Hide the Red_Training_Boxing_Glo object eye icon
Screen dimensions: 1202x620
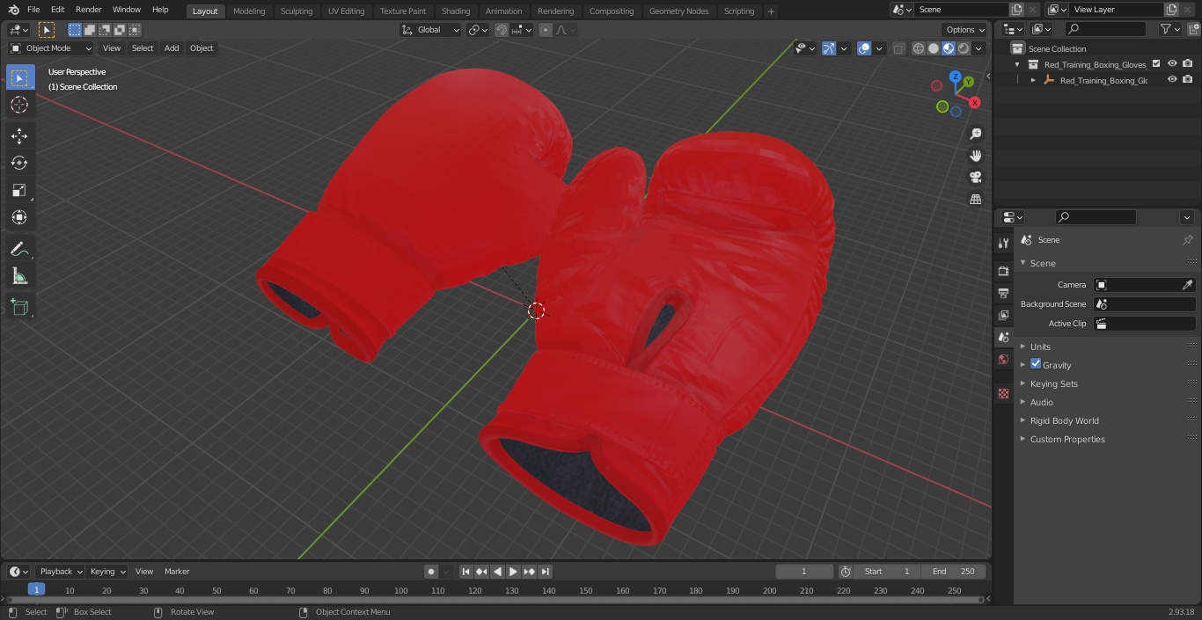(x=1172, y=80)
